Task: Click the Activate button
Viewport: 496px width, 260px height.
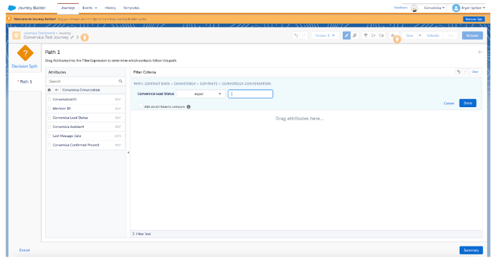Action: tap(472, 36)
